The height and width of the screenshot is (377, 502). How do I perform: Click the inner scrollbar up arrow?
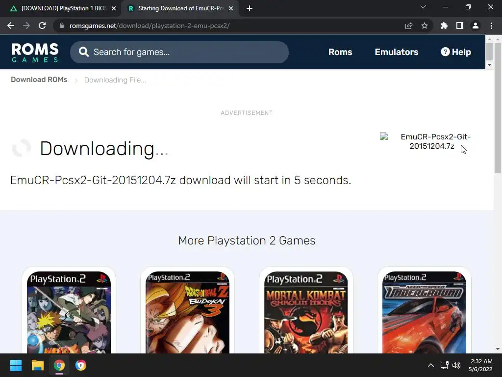489,39
